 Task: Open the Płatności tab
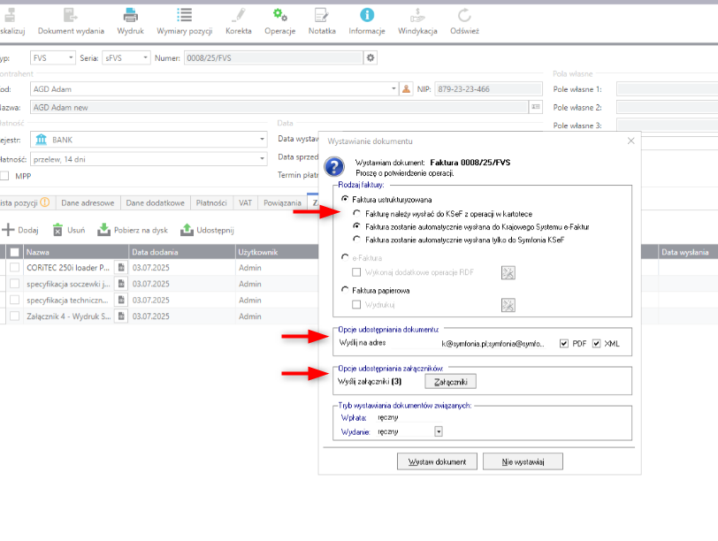tap(211, 202)
